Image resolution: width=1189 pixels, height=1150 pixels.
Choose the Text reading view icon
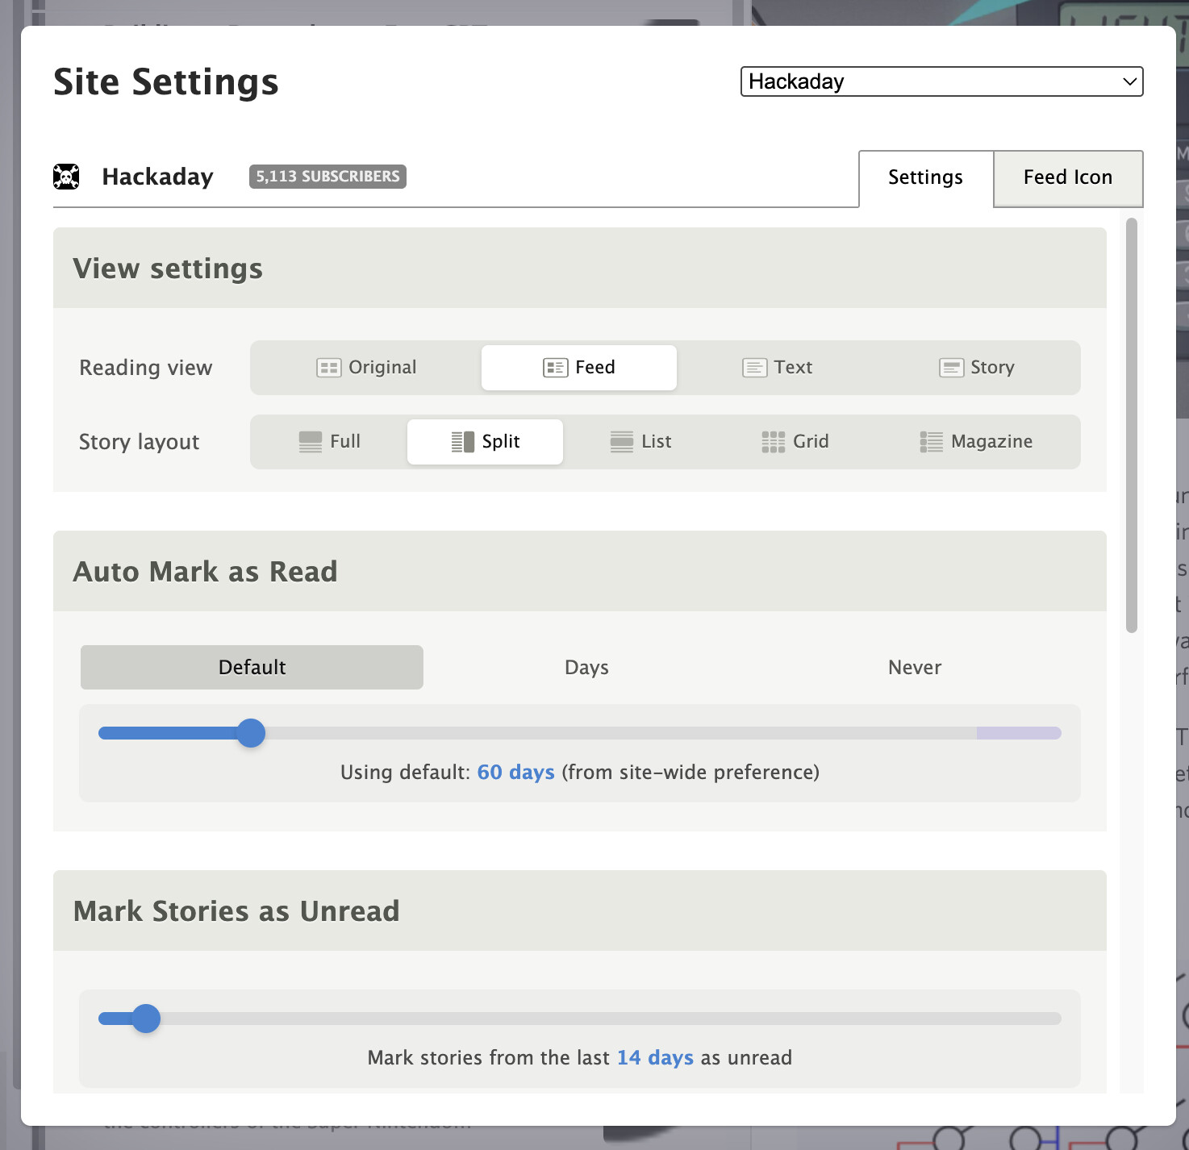pyautogui.click(x=754, y=368)
